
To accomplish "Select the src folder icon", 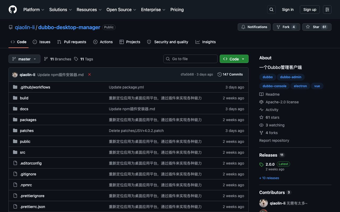I will click(15, 152).
